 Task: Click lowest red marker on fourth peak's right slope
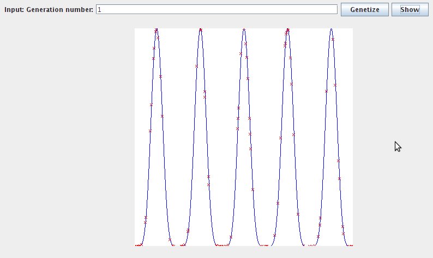tap(298, 214)
